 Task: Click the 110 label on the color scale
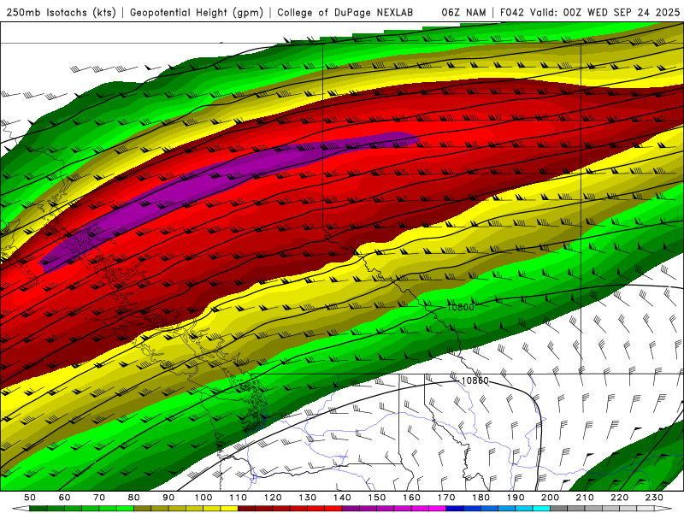(x=239, y=498)
